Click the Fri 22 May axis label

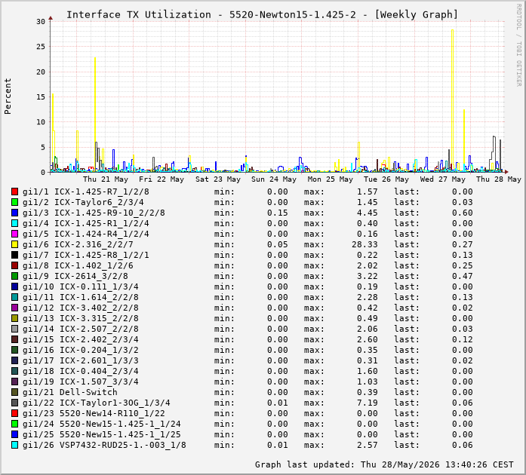pyautogui.click(x=161, y=179)
